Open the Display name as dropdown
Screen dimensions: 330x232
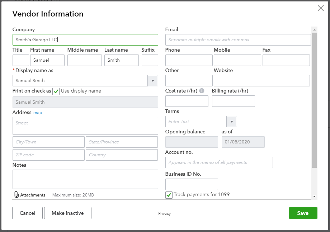[153, 81]
